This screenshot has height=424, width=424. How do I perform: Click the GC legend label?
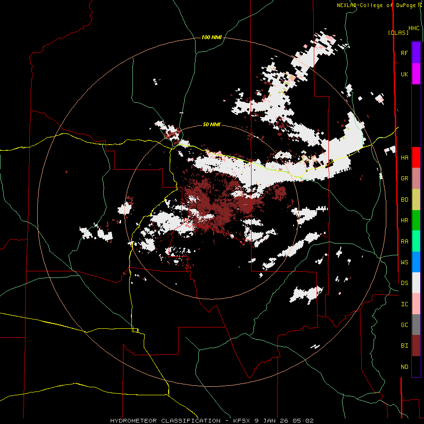[x=404, y=325]
